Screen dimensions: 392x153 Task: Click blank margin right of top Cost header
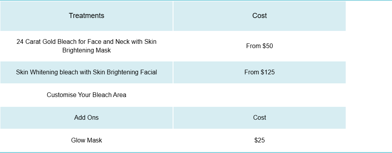369,16
